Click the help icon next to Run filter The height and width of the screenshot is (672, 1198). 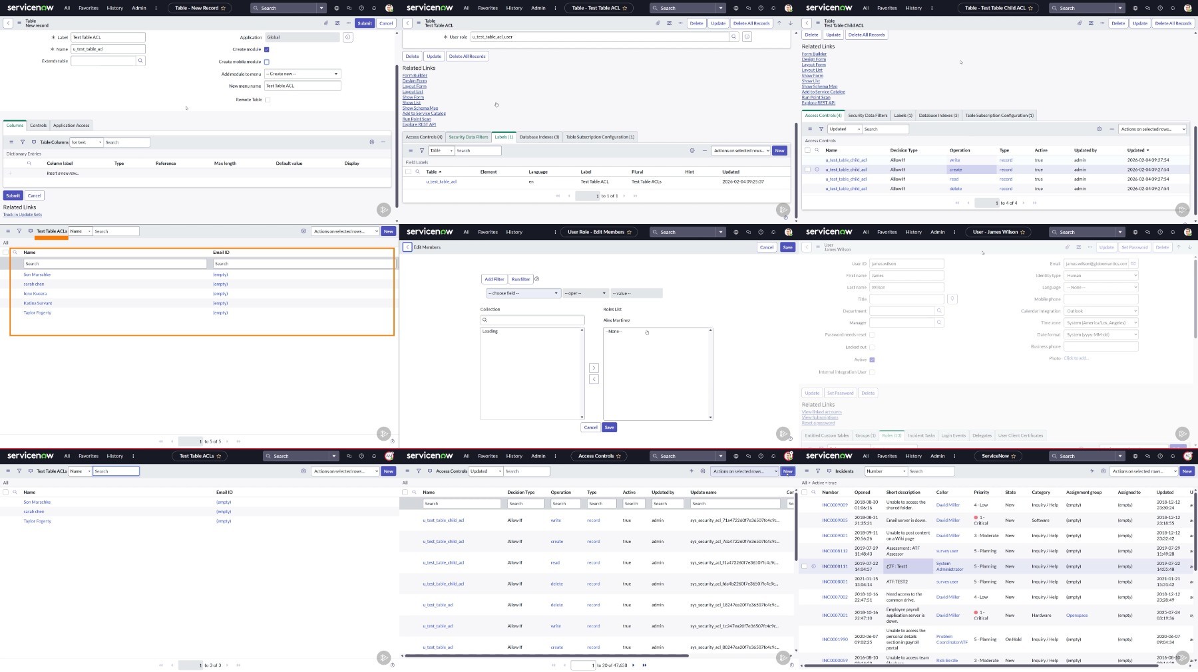(537, 279)
